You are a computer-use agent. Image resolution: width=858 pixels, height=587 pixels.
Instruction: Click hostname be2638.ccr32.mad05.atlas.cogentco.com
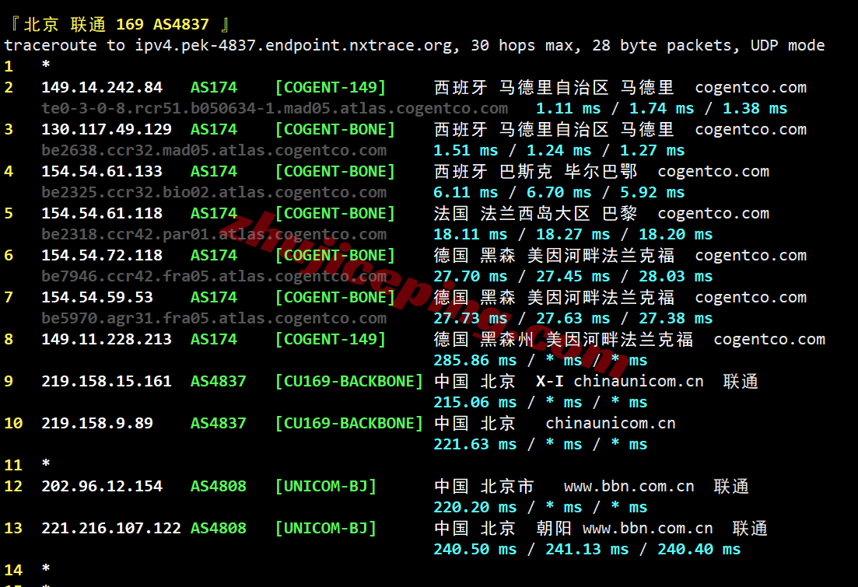pos(214,150)
